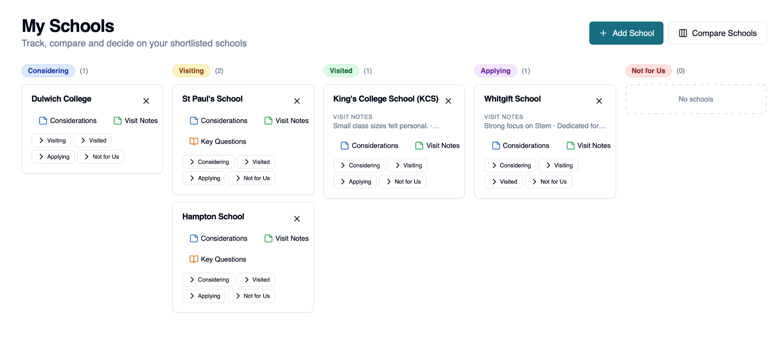
Task: Open Considerations for St Paul's School
Action: pos(219,121)
